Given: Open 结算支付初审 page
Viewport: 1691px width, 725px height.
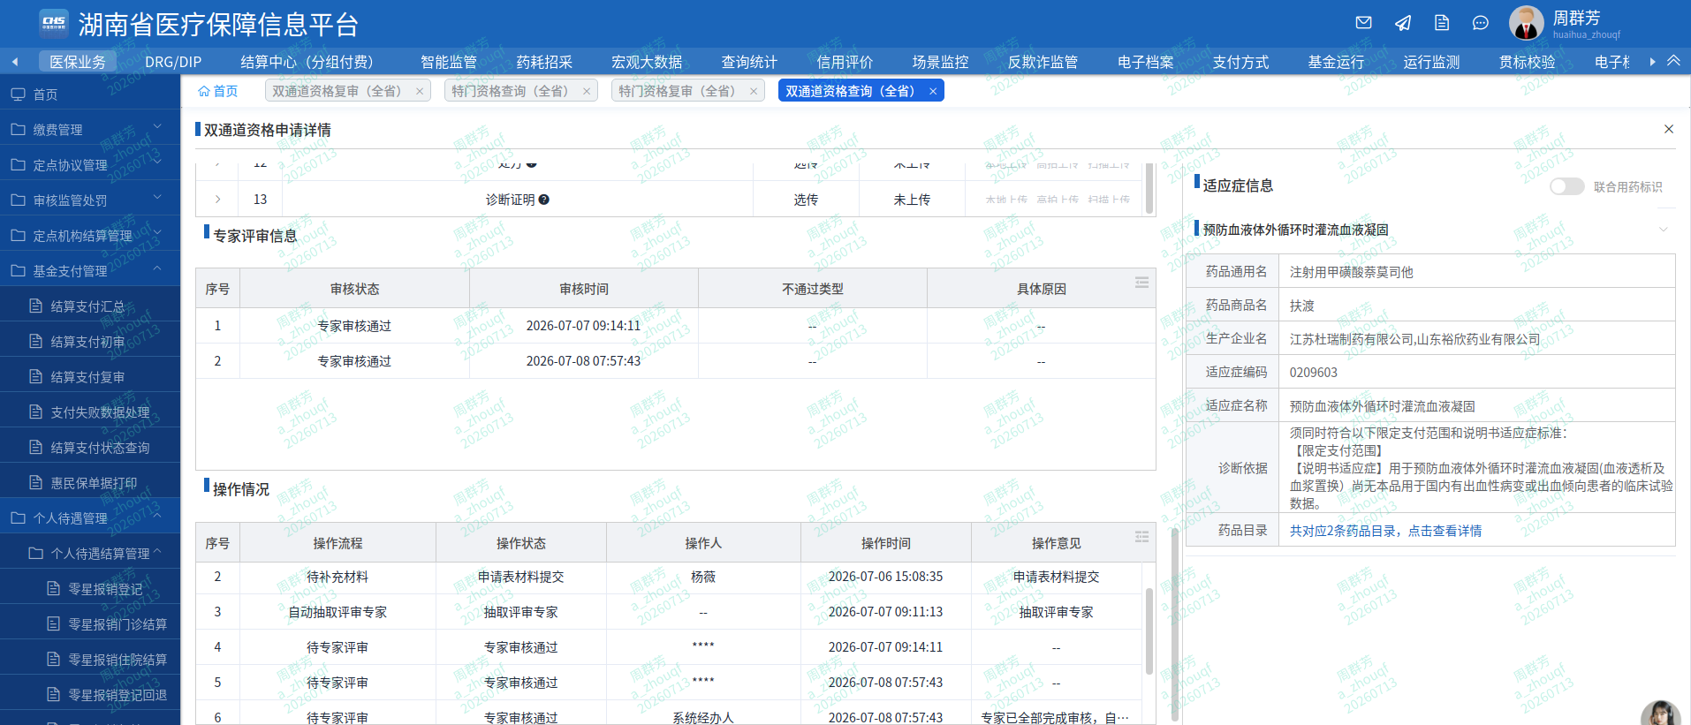Looking at the screenshot, I should [x=90, y=342].
